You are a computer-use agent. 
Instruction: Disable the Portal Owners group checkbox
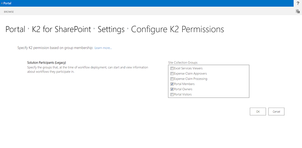[x=172, y=89]
